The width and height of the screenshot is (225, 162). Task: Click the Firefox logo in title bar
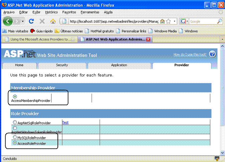tap(4, 5)
